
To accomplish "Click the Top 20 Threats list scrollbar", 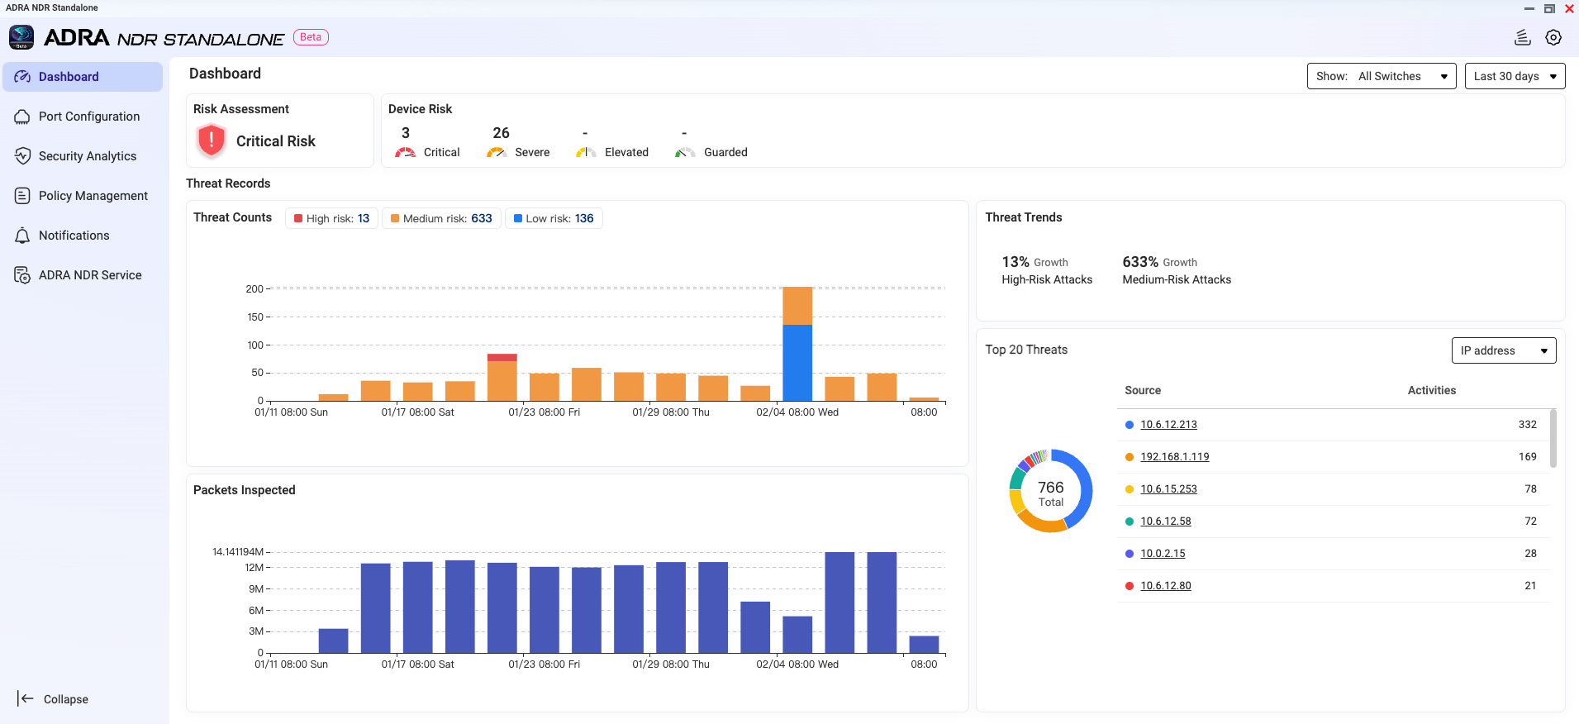I will pos(1553,438).
